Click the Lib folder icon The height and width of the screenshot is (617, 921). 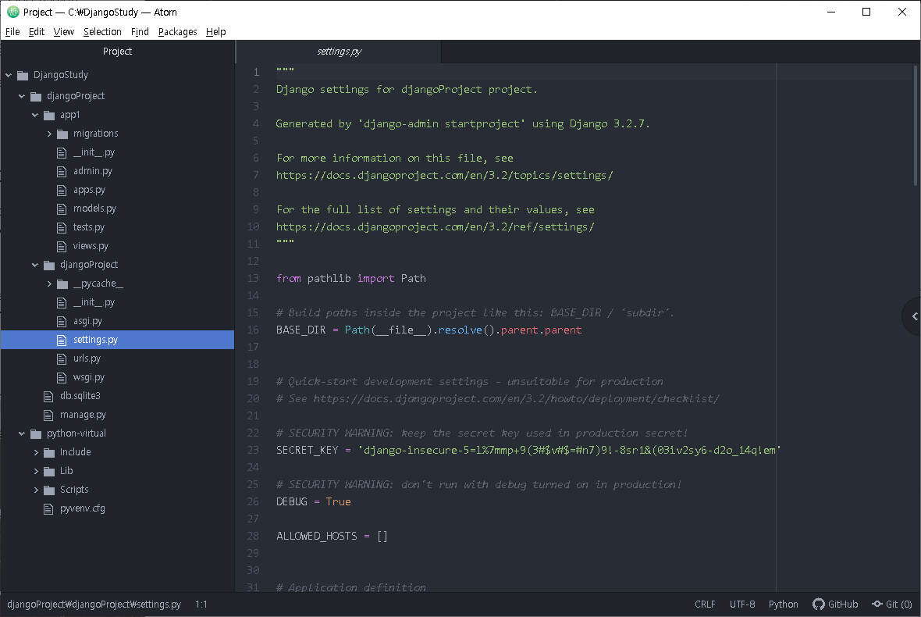[49, 471]
